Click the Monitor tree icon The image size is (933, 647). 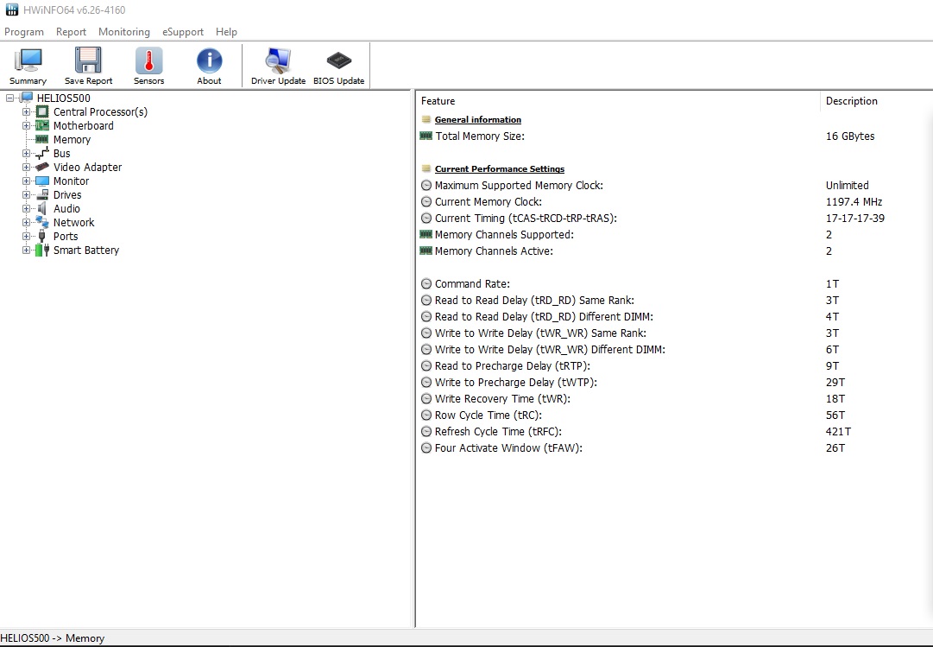point(42,181)
